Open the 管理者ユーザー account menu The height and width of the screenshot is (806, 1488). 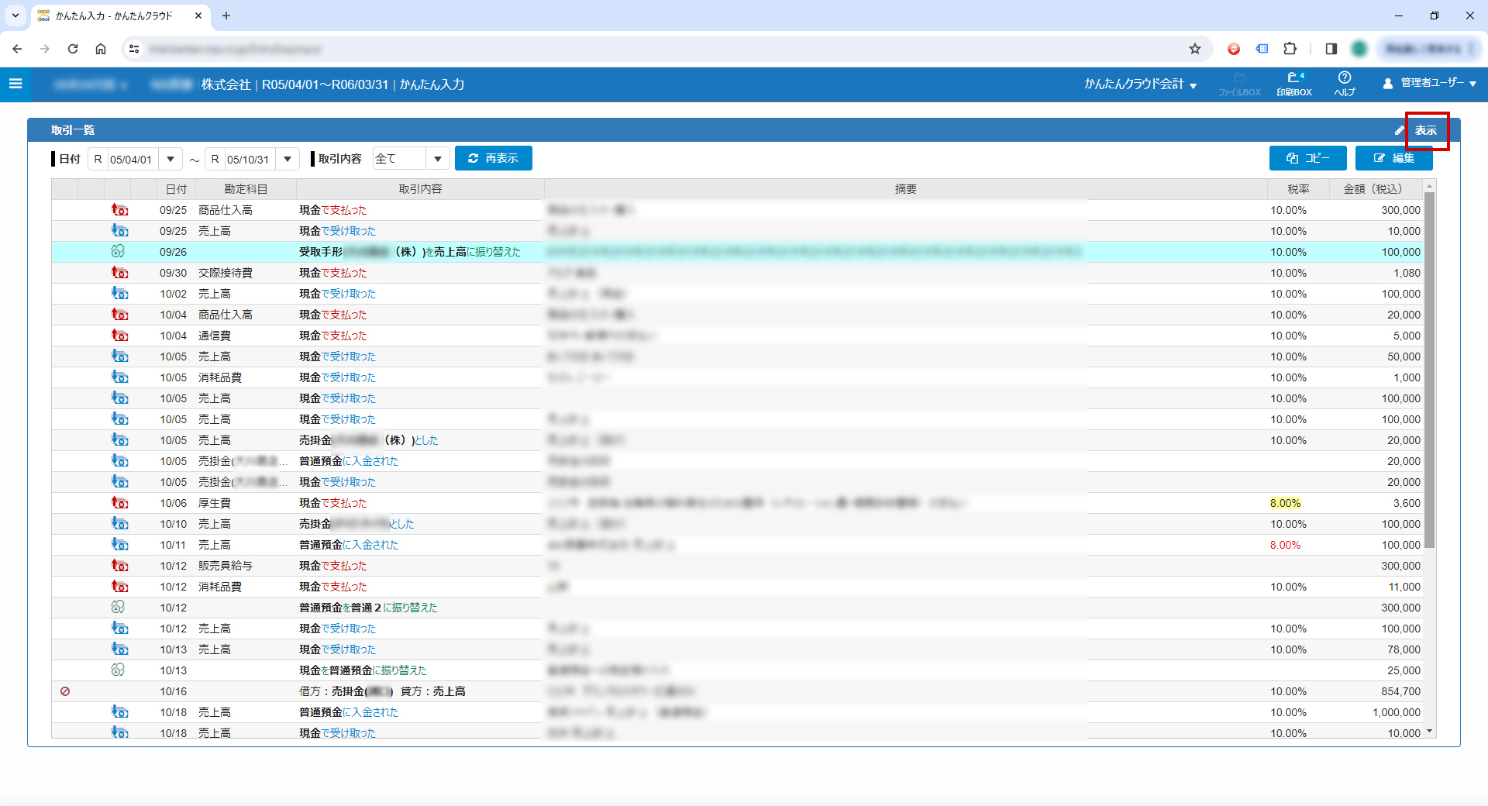coord(1430,83)
